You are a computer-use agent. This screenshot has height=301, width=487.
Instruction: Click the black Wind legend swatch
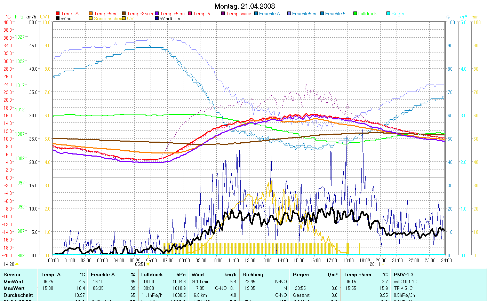(x=58, y=18)
